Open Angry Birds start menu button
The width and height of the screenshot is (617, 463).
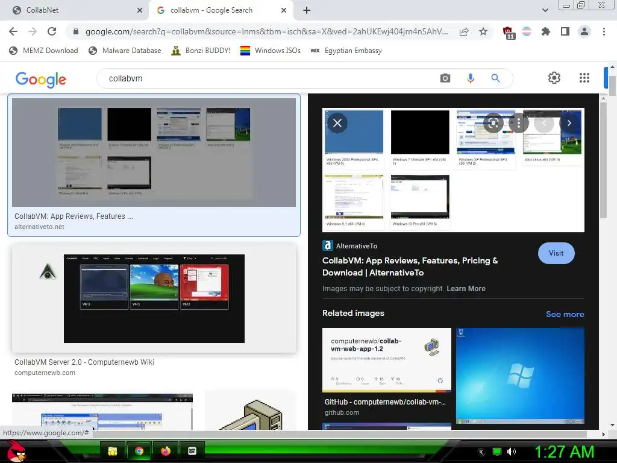click(x=16, y=451)
